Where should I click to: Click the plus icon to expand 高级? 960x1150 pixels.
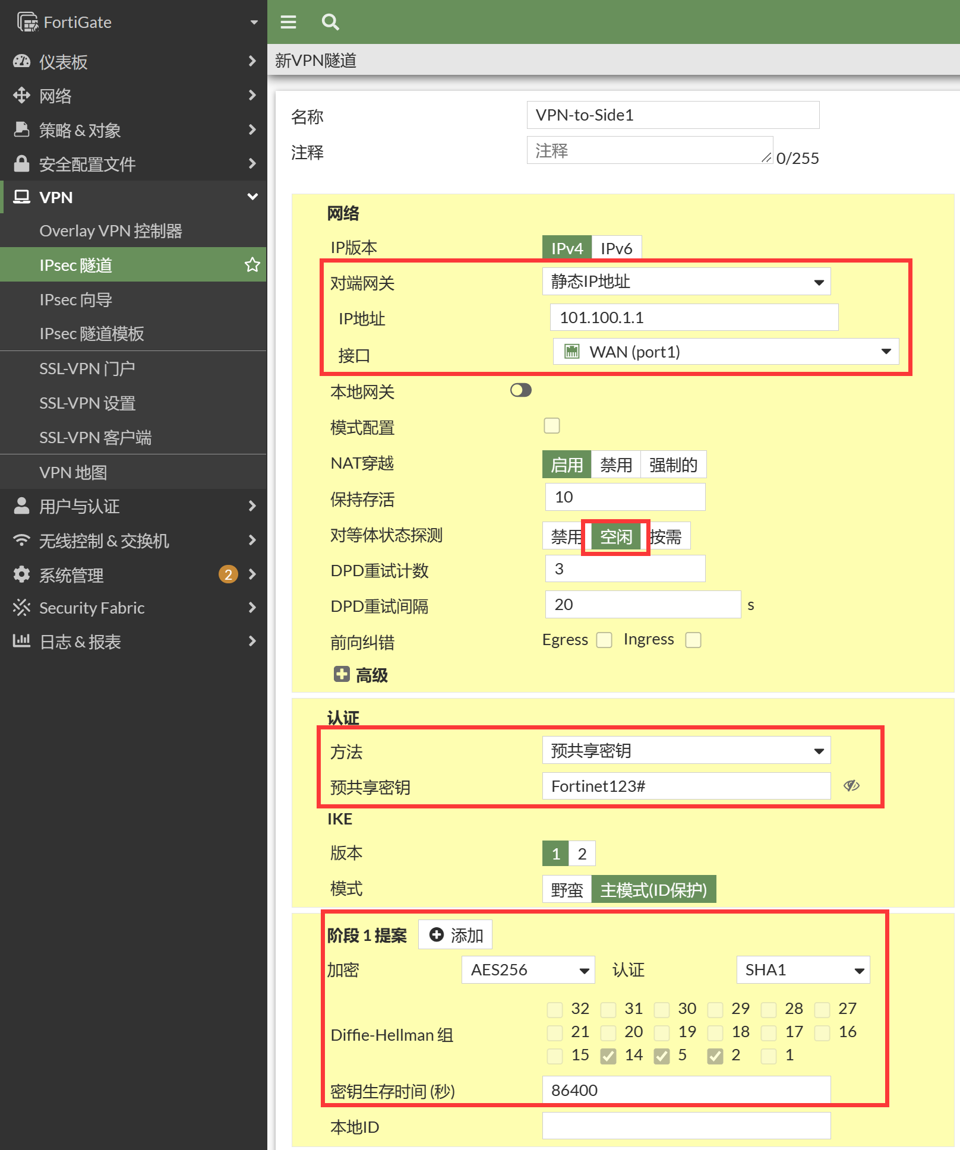click(342, 674)
